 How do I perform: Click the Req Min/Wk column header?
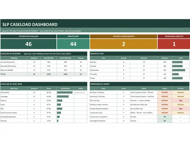click(49, 58)
